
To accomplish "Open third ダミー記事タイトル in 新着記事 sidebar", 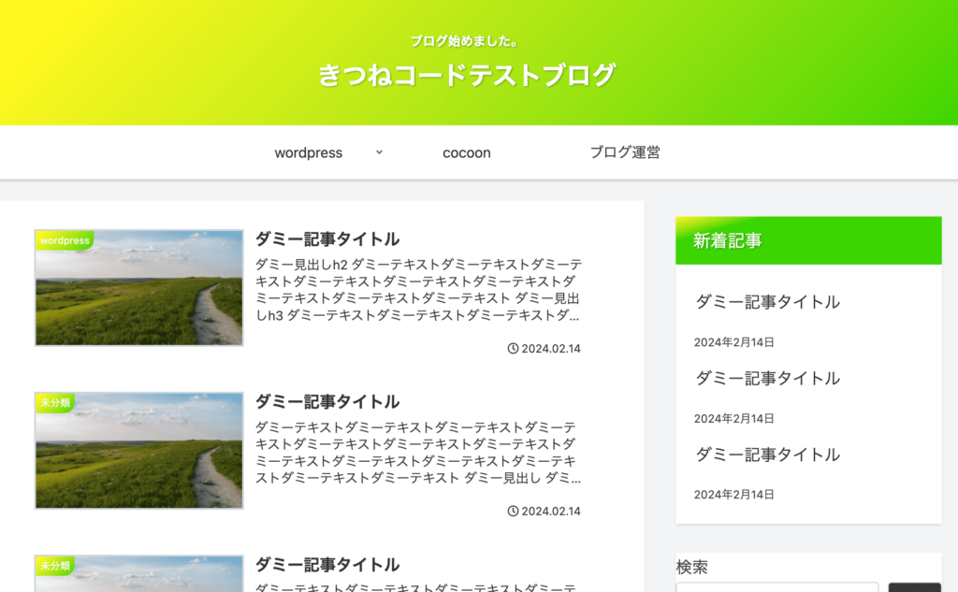I will pyautogui.click(x=767, y=455).
